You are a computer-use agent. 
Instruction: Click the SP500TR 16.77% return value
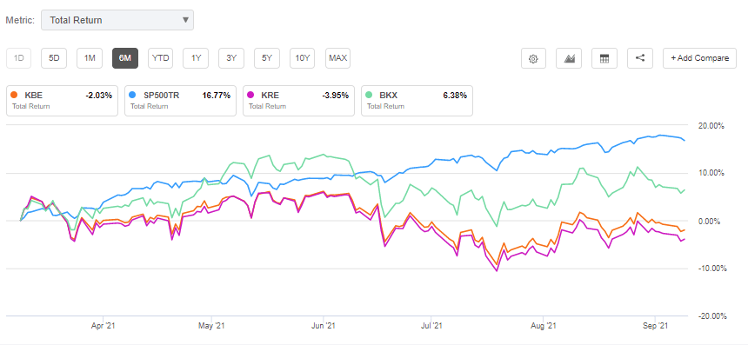[x=217, y=96]
